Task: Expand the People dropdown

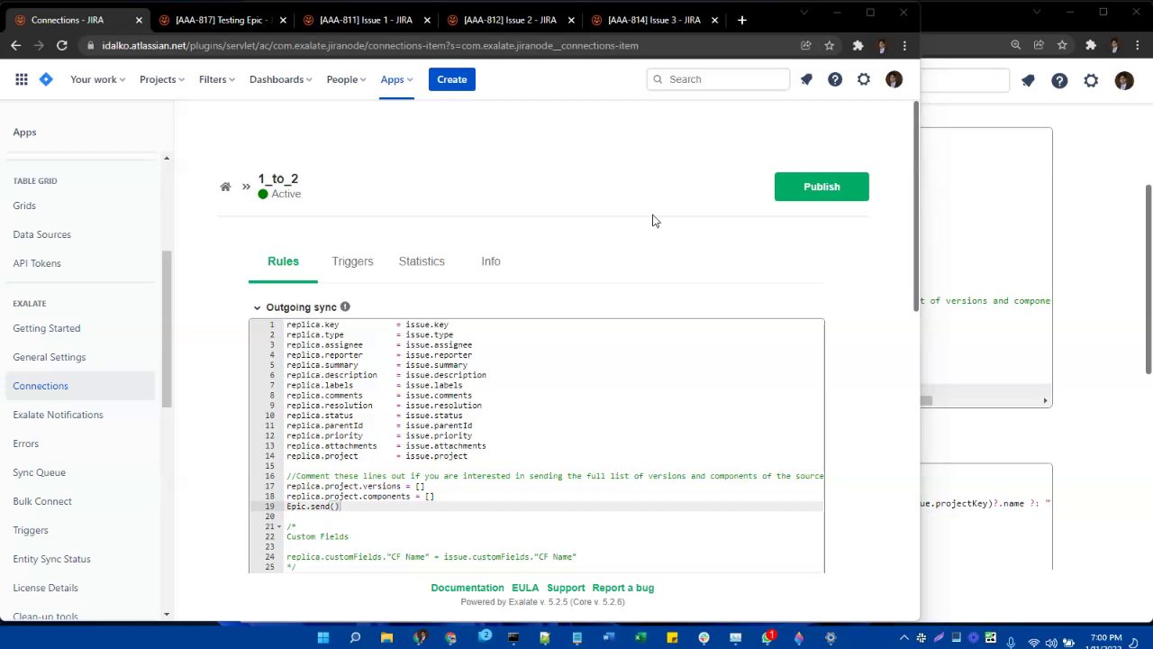Action: [x=347, y=79]
